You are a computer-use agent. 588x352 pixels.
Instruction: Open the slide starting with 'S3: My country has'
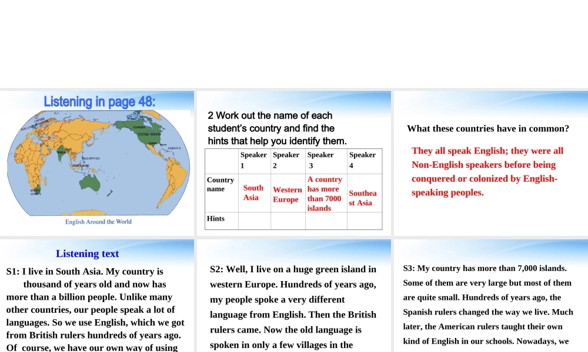click(x=491, y=296)
